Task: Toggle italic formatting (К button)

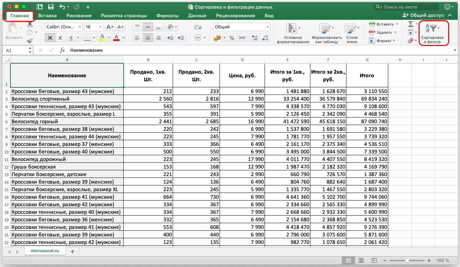Action: 61,38
